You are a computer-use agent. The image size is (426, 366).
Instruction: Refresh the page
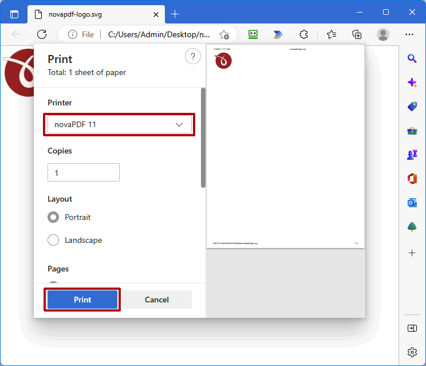(42, 34)
